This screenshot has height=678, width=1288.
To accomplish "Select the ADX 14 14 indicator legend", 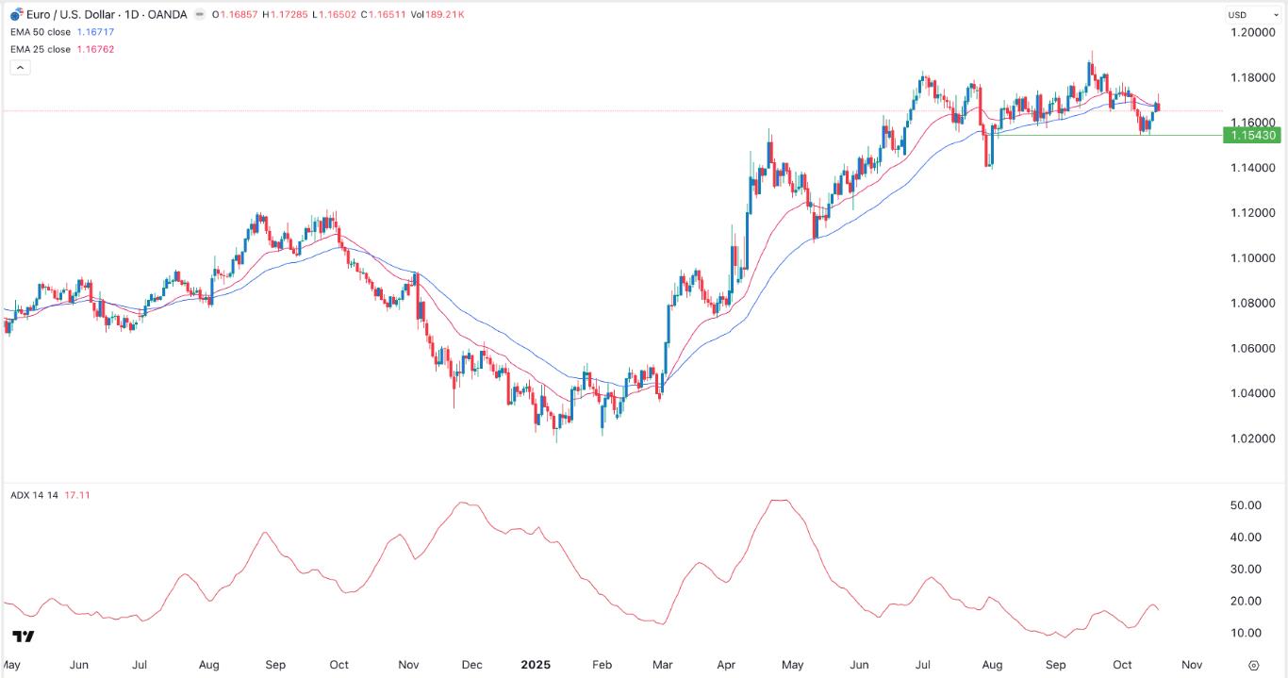I will [33, 495].
